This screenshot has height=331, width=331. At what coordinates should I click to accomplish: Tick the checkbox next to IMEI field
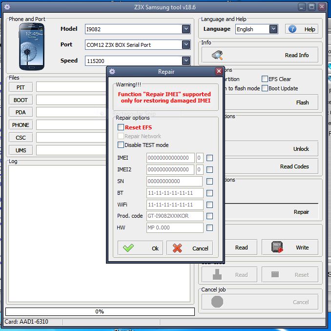(209, 158)
